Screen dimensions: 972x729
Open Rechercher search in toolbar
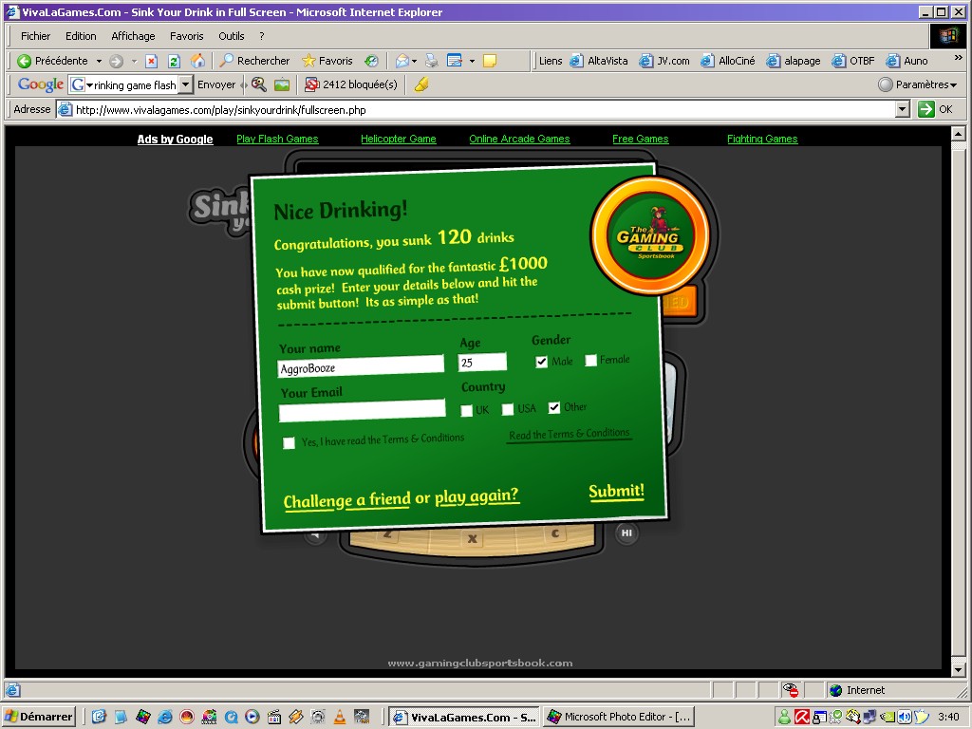tap(254, 61)
